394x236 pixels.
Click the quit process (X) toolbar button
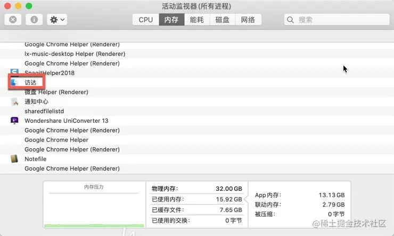point(13,20)
